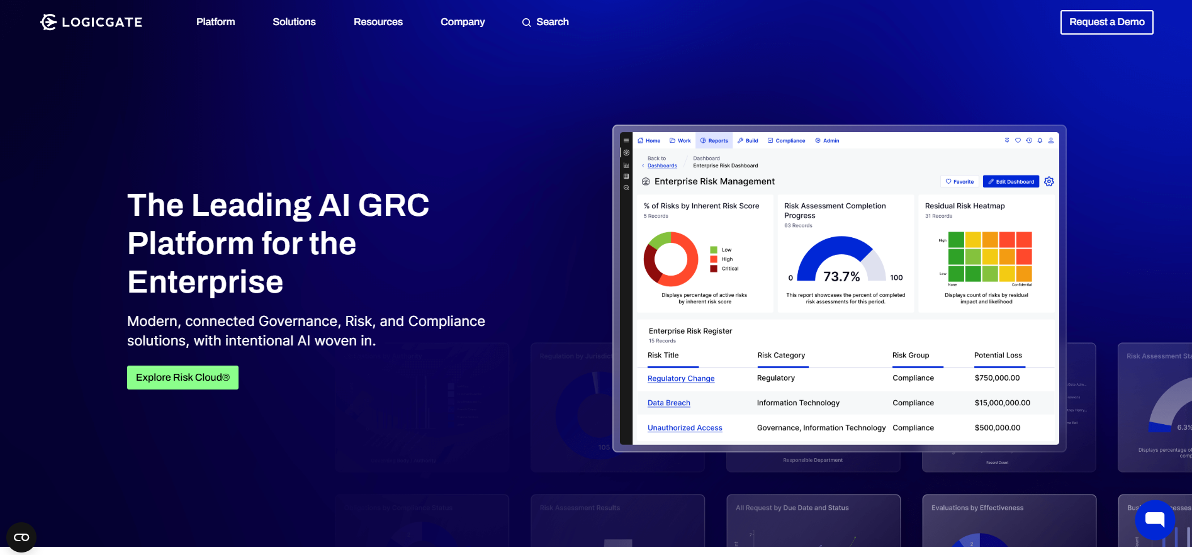Click the pin icon in dashboard top bar

1007,140
